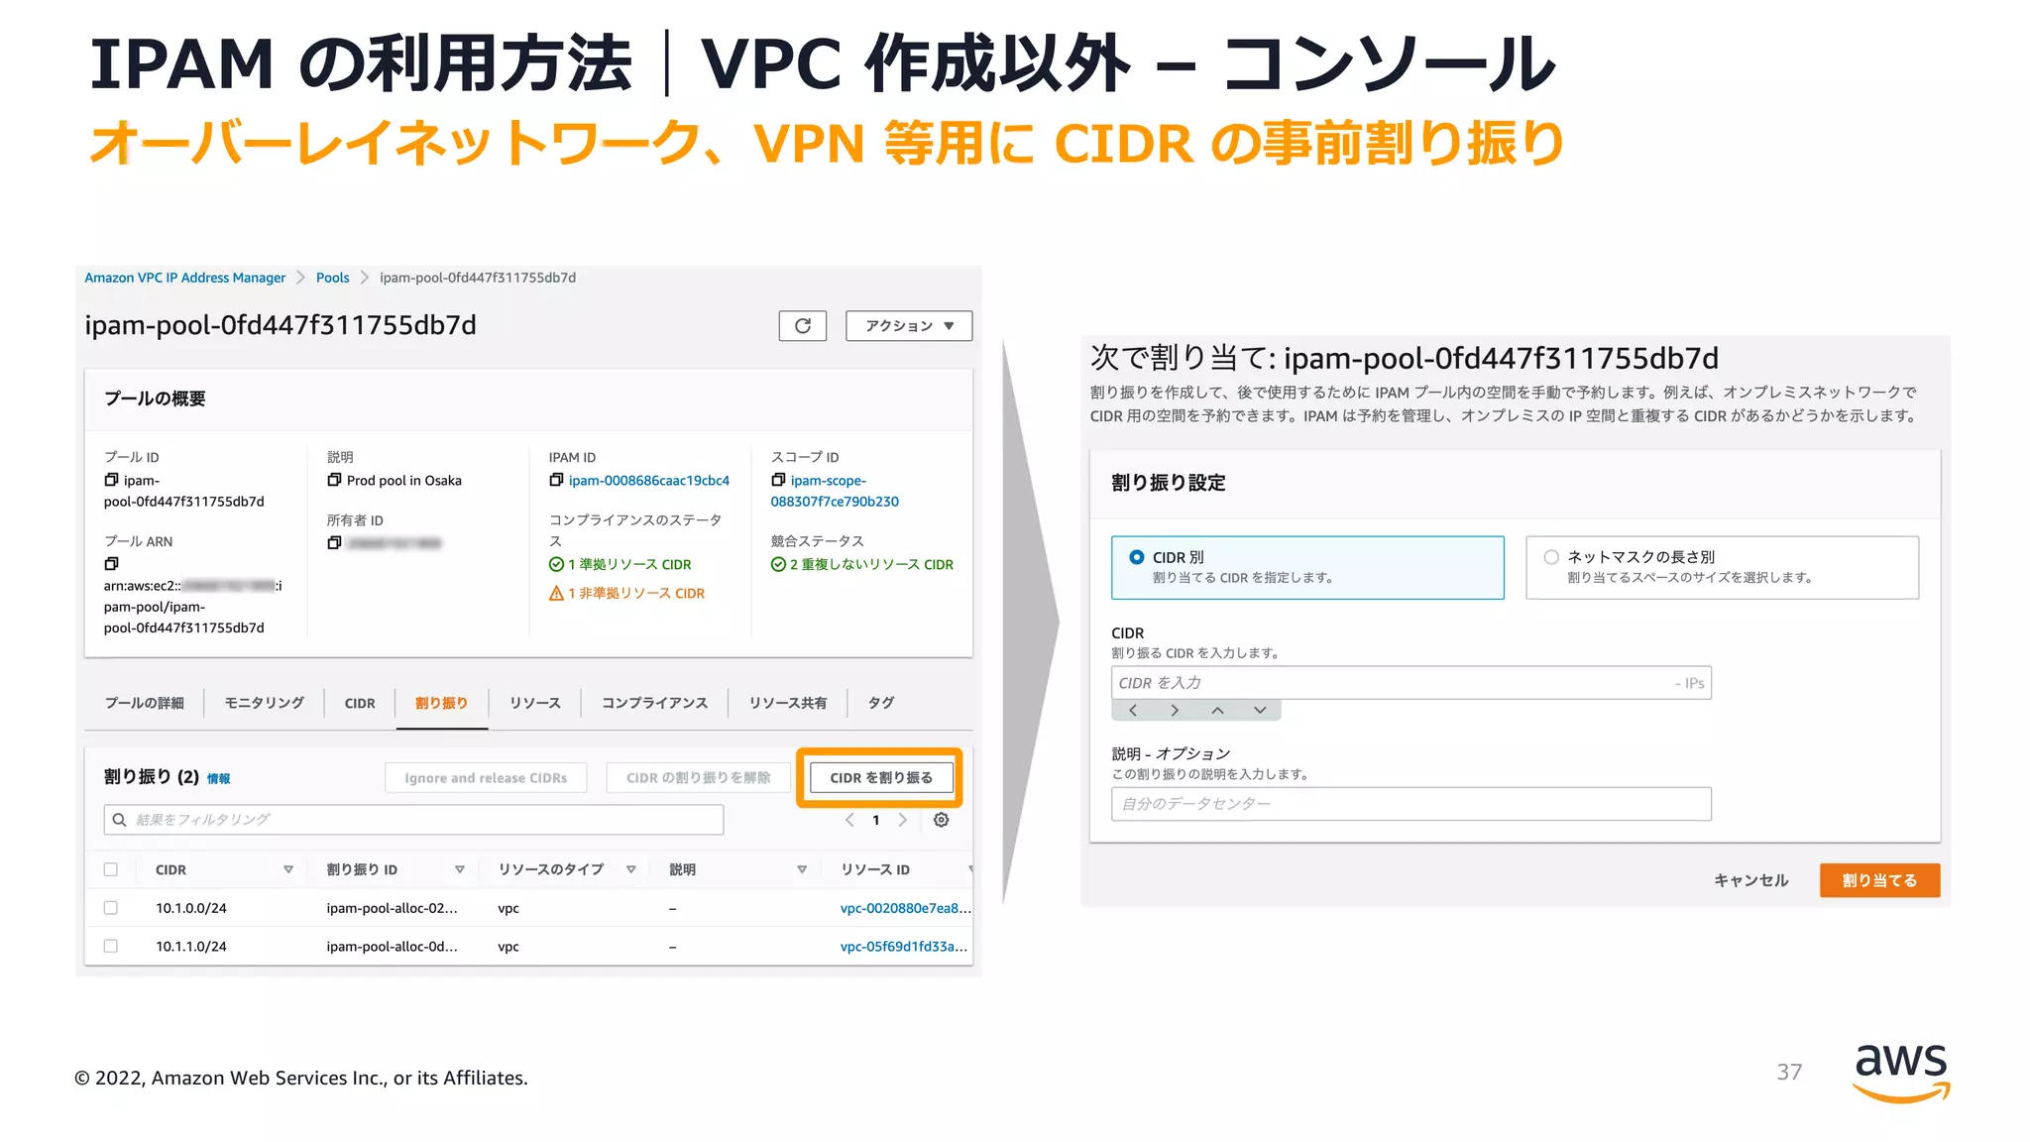Image resolution: width=2030 pixels, height=1142 pixels.
Task: Focus the 結果をフィルタリング search field
Action: (413, 820)
